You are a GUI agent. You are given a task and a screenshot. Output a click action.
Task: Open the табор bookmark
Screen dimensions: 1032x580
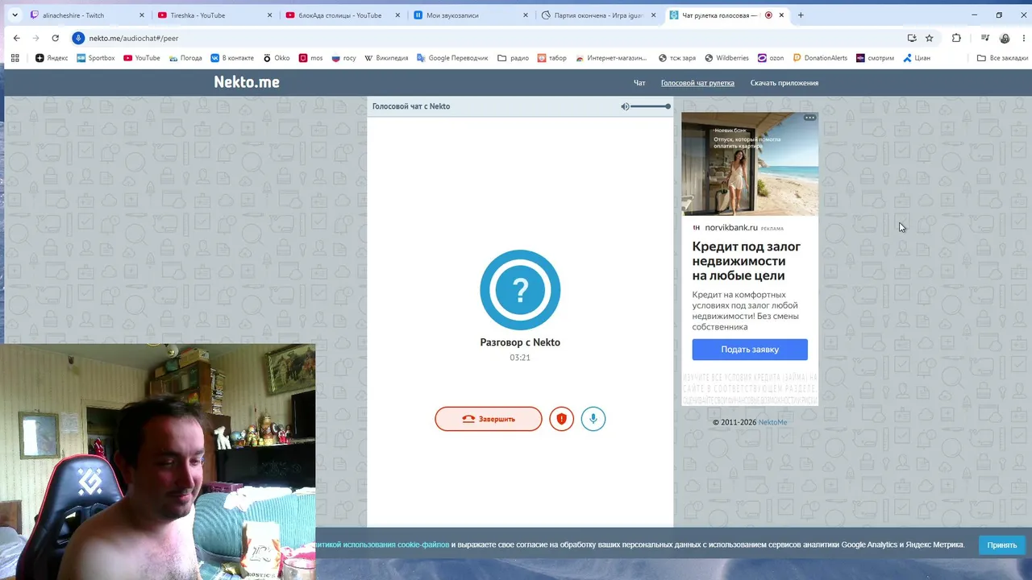point(552,58)
